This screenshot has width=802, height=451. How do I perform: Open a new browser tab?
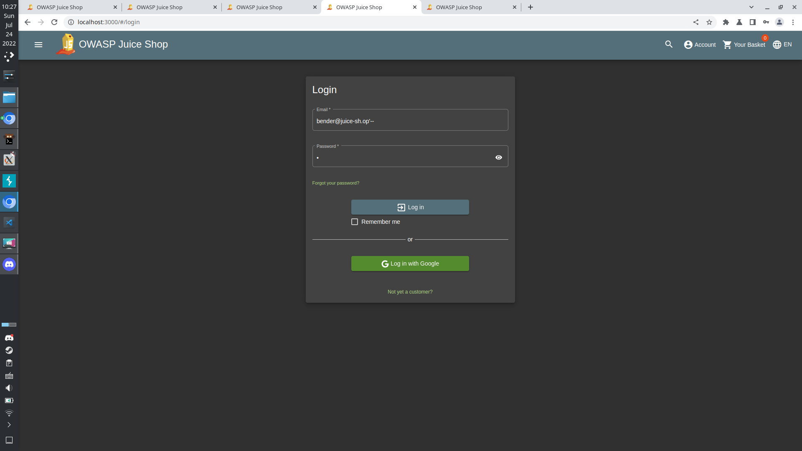pos(530,7)
